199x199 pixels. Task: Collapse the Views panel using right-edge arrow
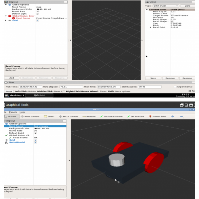point(142,40)
